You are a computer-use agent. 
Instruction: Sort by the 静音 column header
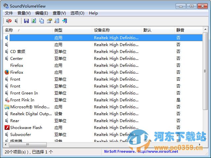[188, 30]
